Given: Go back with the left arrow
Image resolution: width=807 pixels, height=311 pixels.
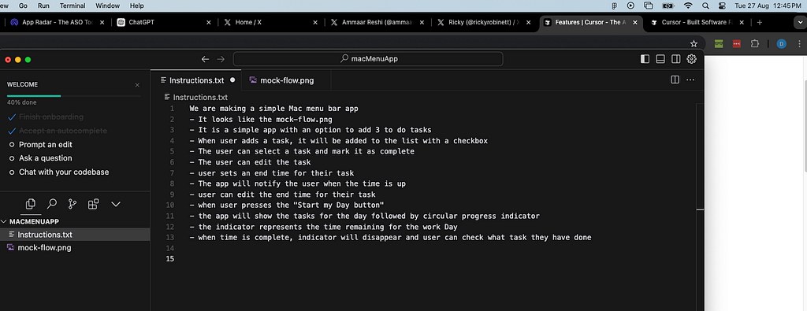Looking at the screenshot, I should [205, 59].
